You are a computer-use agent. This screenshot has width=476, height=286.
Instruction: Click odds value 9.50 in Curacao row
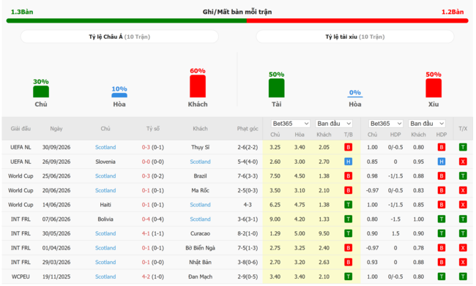(324, 233)
